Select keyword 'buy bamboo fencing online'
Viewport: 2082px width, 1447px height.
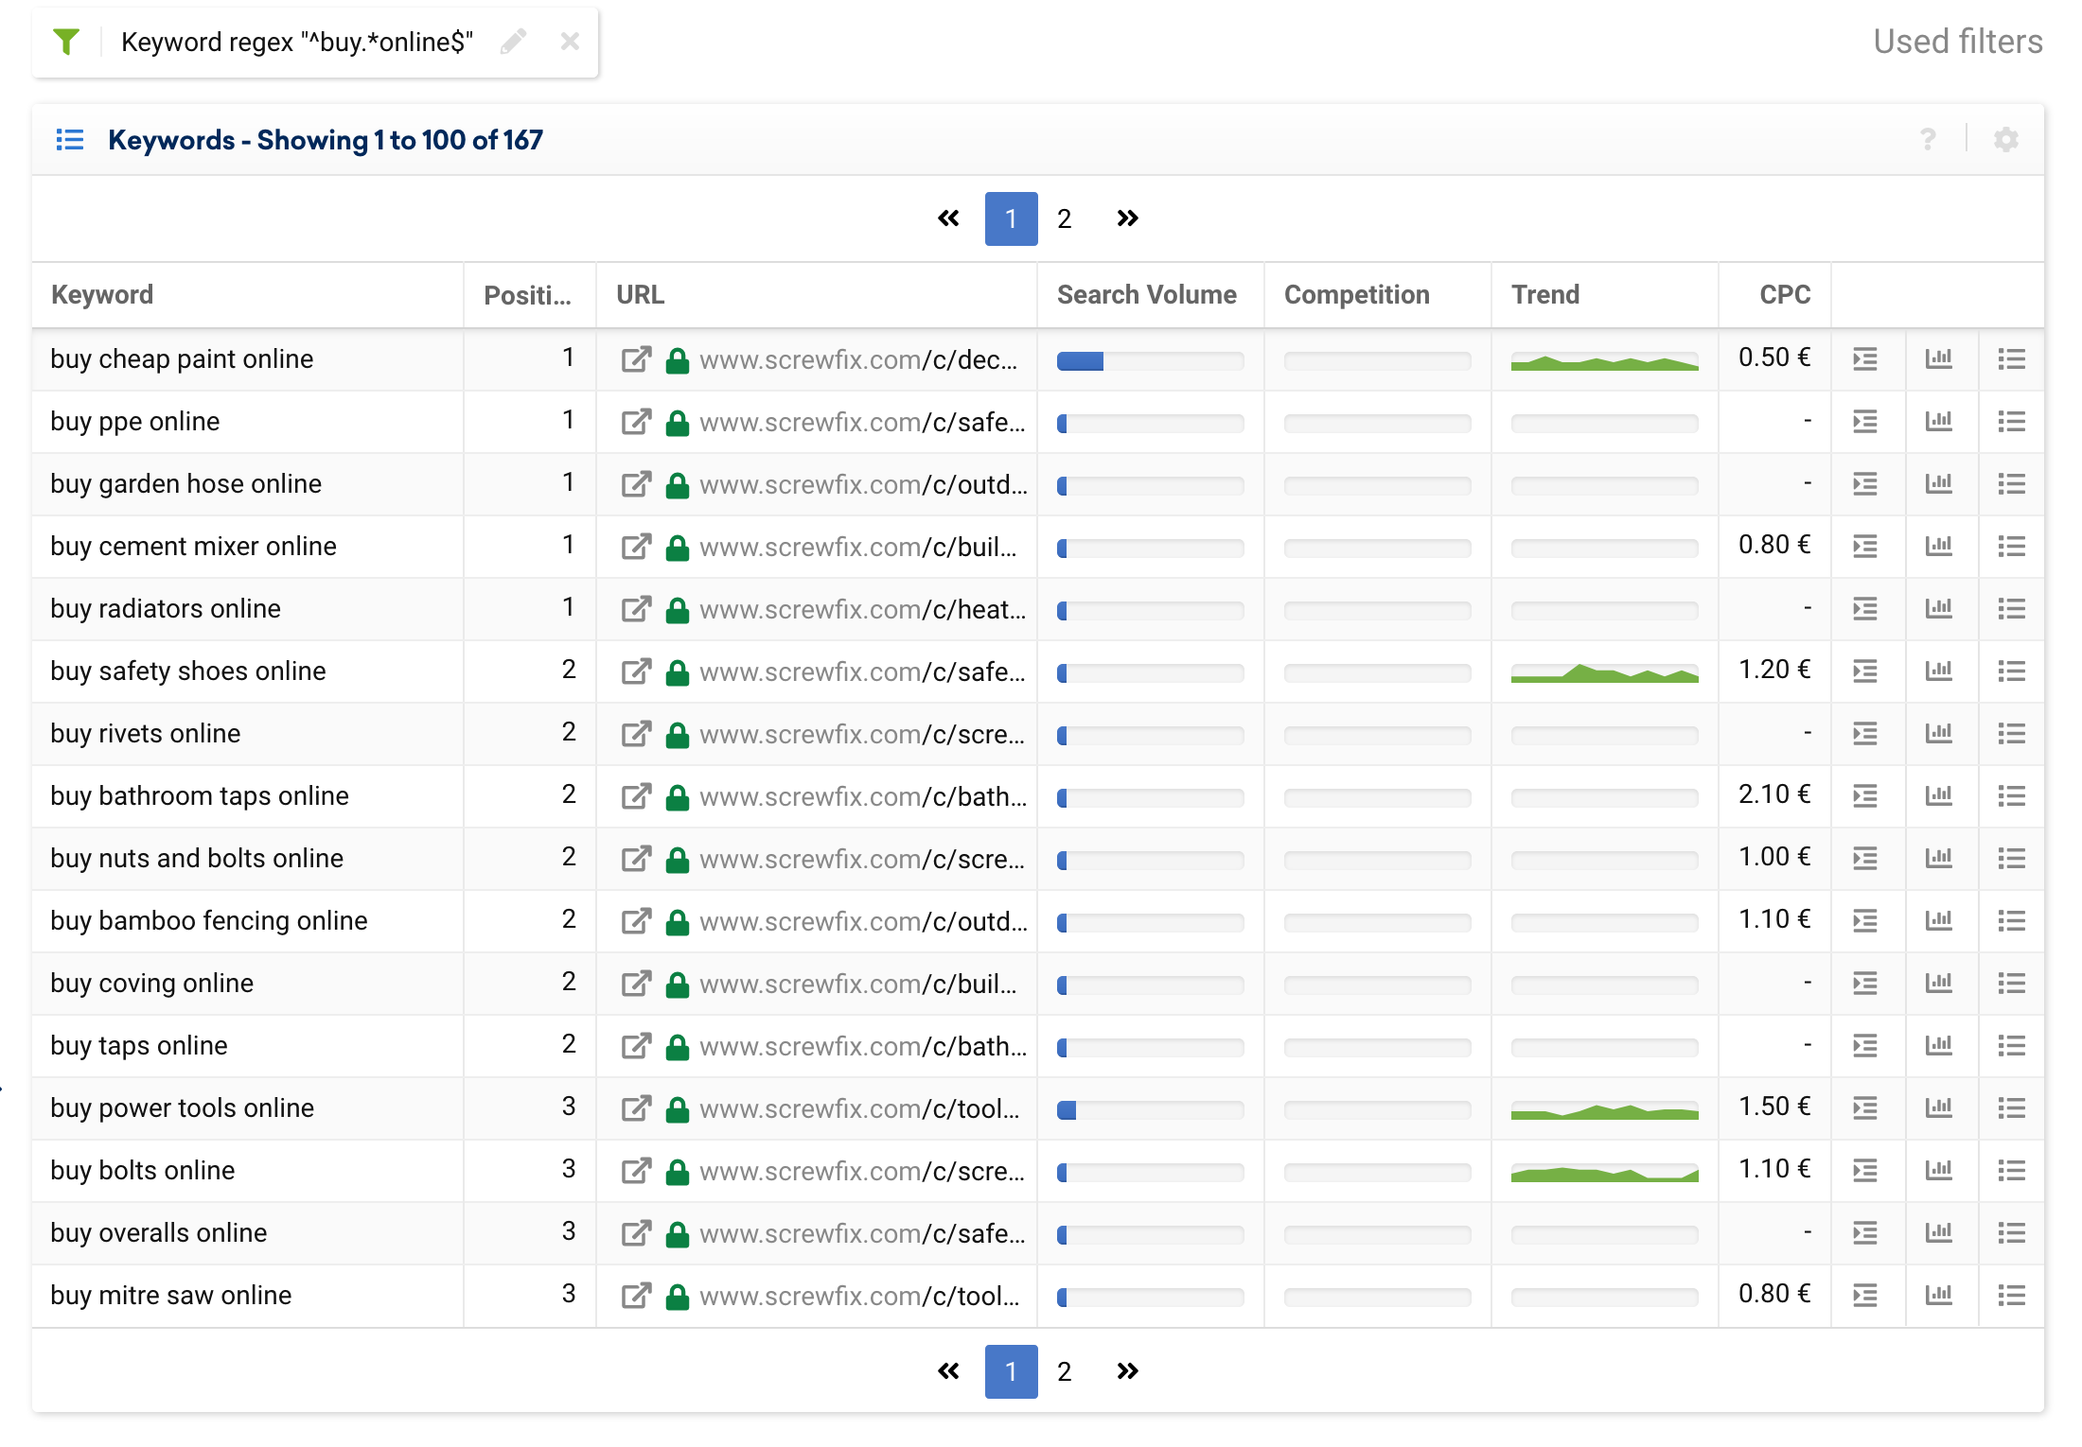tap(209, 921)
